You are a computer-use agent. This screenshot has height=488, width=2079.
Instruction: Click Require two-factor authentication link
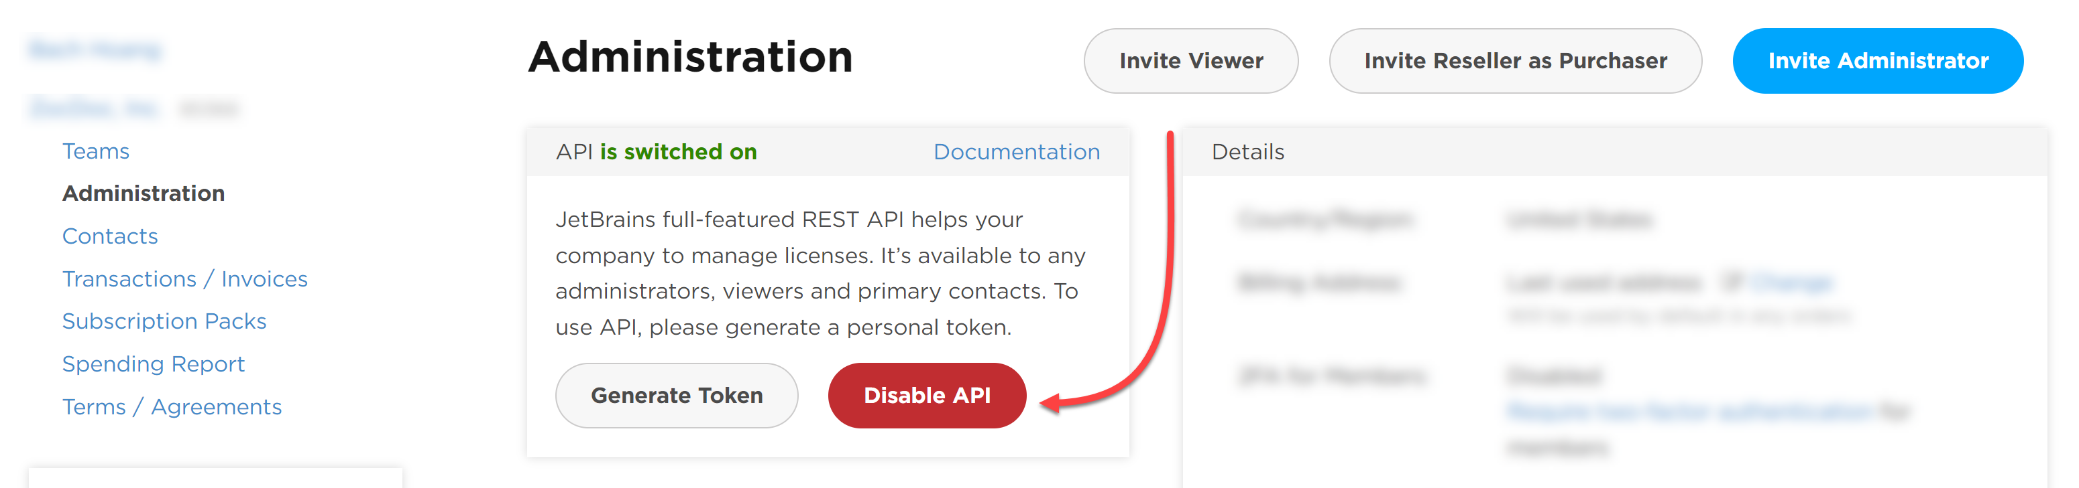1689,412
